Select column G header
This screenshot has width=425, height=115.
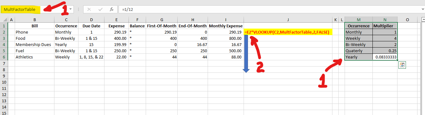tap(162, 20)
